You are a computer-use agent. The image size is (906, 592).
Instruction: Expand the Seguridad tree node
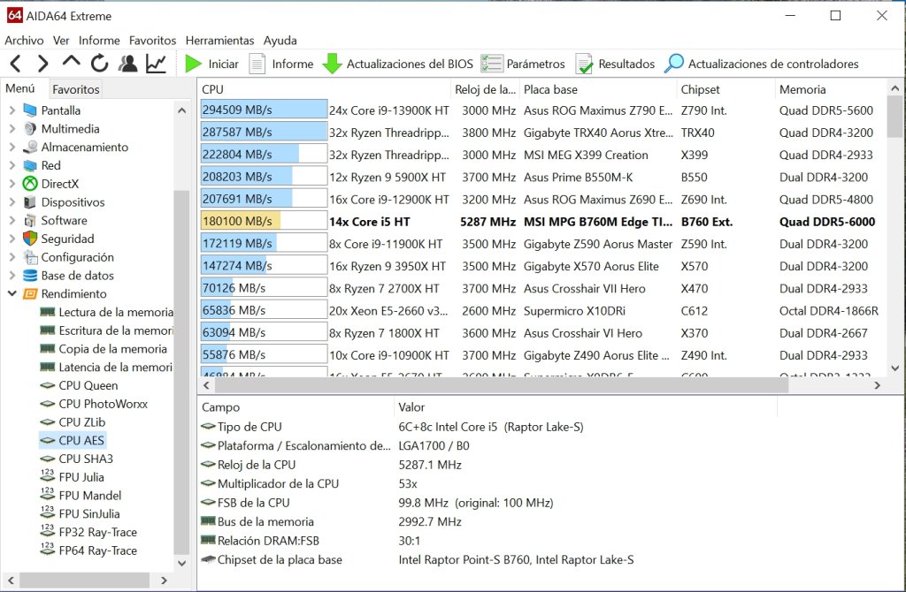(12, 239)
